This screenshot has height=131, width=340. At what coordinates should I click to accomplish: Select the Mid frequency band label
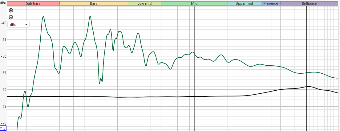pos(194,3)
